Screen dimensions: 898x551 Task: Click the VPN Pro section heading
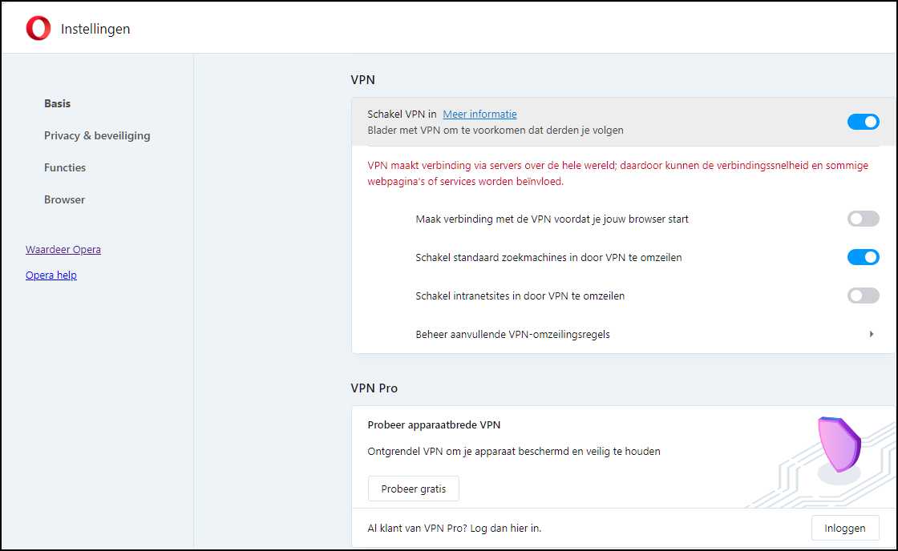point(374,388)
